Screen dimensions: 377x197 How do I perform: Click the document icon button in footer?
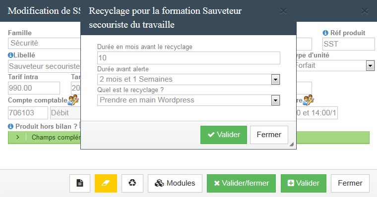click(80, 183)
